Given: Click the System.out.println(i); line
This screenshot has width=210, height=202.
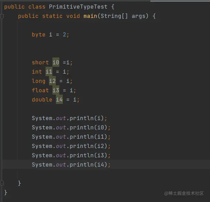Looking at the screenshot, I should [x=69, y=118].
